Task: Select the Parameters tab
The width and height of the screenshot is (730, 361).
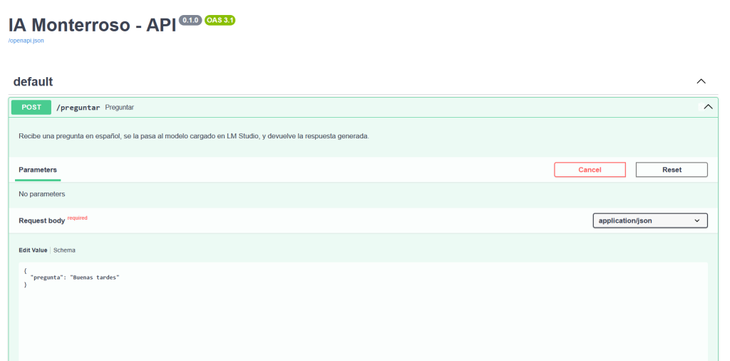Action: 38,170
